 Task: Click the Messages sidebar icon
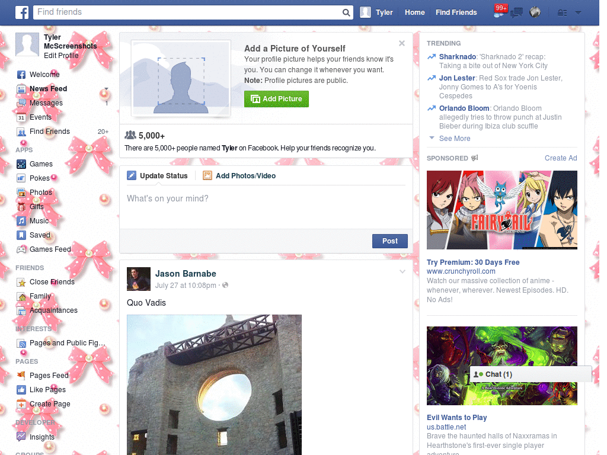pyautogui.click(x=21, y=103)
